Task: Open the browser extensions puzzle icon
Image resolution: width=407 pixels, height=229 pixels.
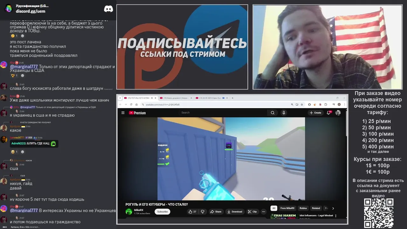Action: [x=326, y=104]
